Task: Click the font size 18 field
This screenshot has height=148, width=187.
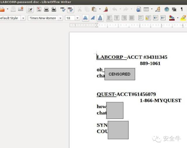Action: click(70, 18)
